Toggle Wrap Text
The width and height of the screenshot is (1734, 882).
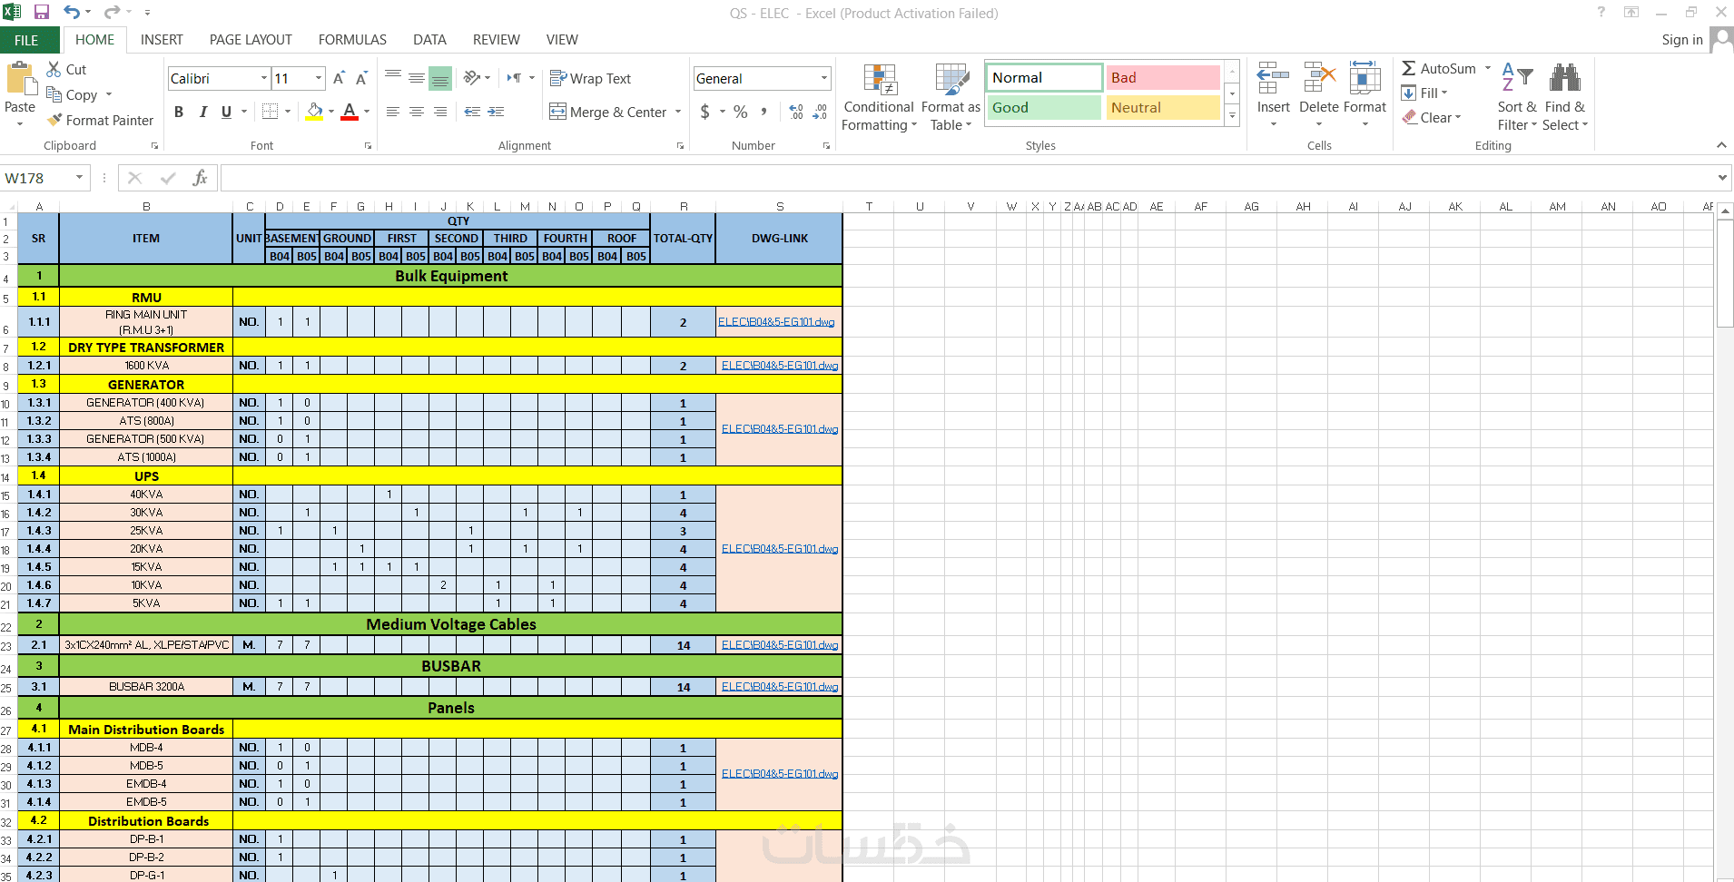point(590,79)
